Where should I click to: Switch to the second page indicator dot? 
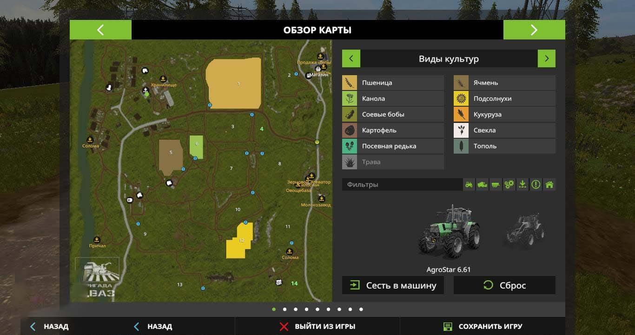[x=284, y=309]
